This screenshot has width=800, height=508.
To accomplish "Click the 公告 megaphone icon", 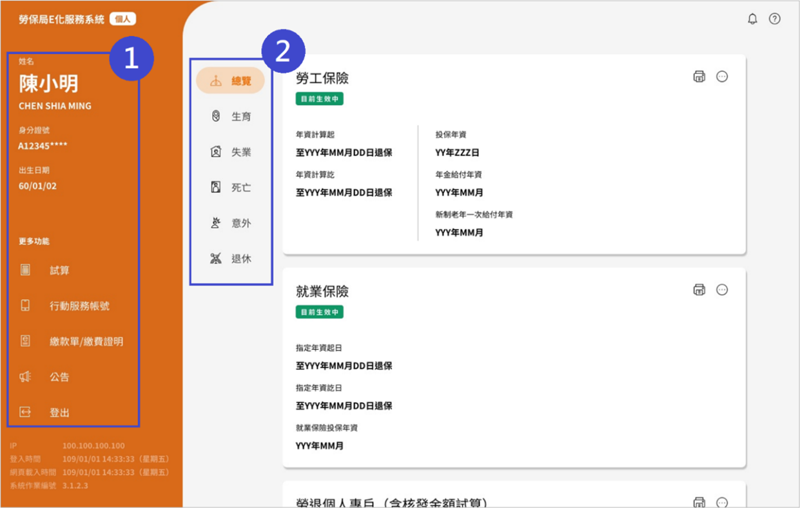I will click(x=25, y=377).
